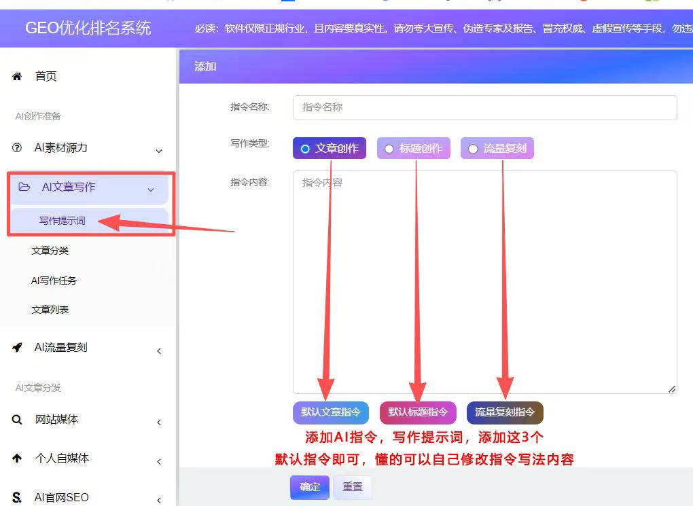Click the magnifier icon beside 网站媒体
The height and width of the screenshot is (506, 693).
(16, 421)
